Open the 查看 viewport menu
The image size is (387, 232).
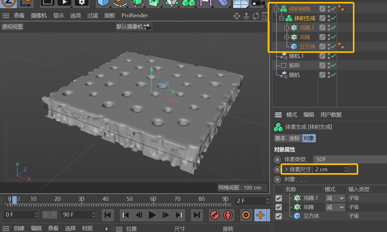(19, 16)
